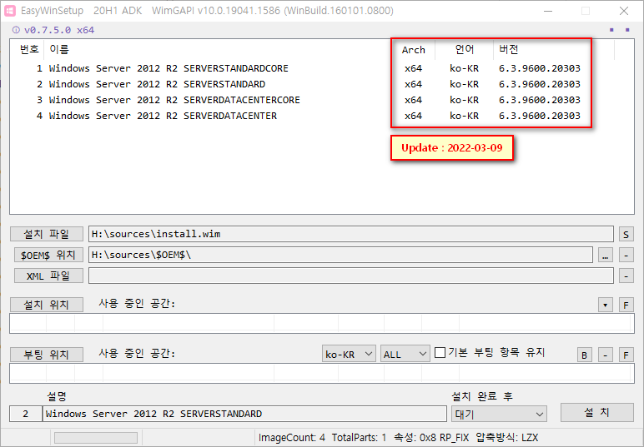This screenshot has width=644, height=447.
Task: Click the image index field showing 2
Action: (26, 414)
